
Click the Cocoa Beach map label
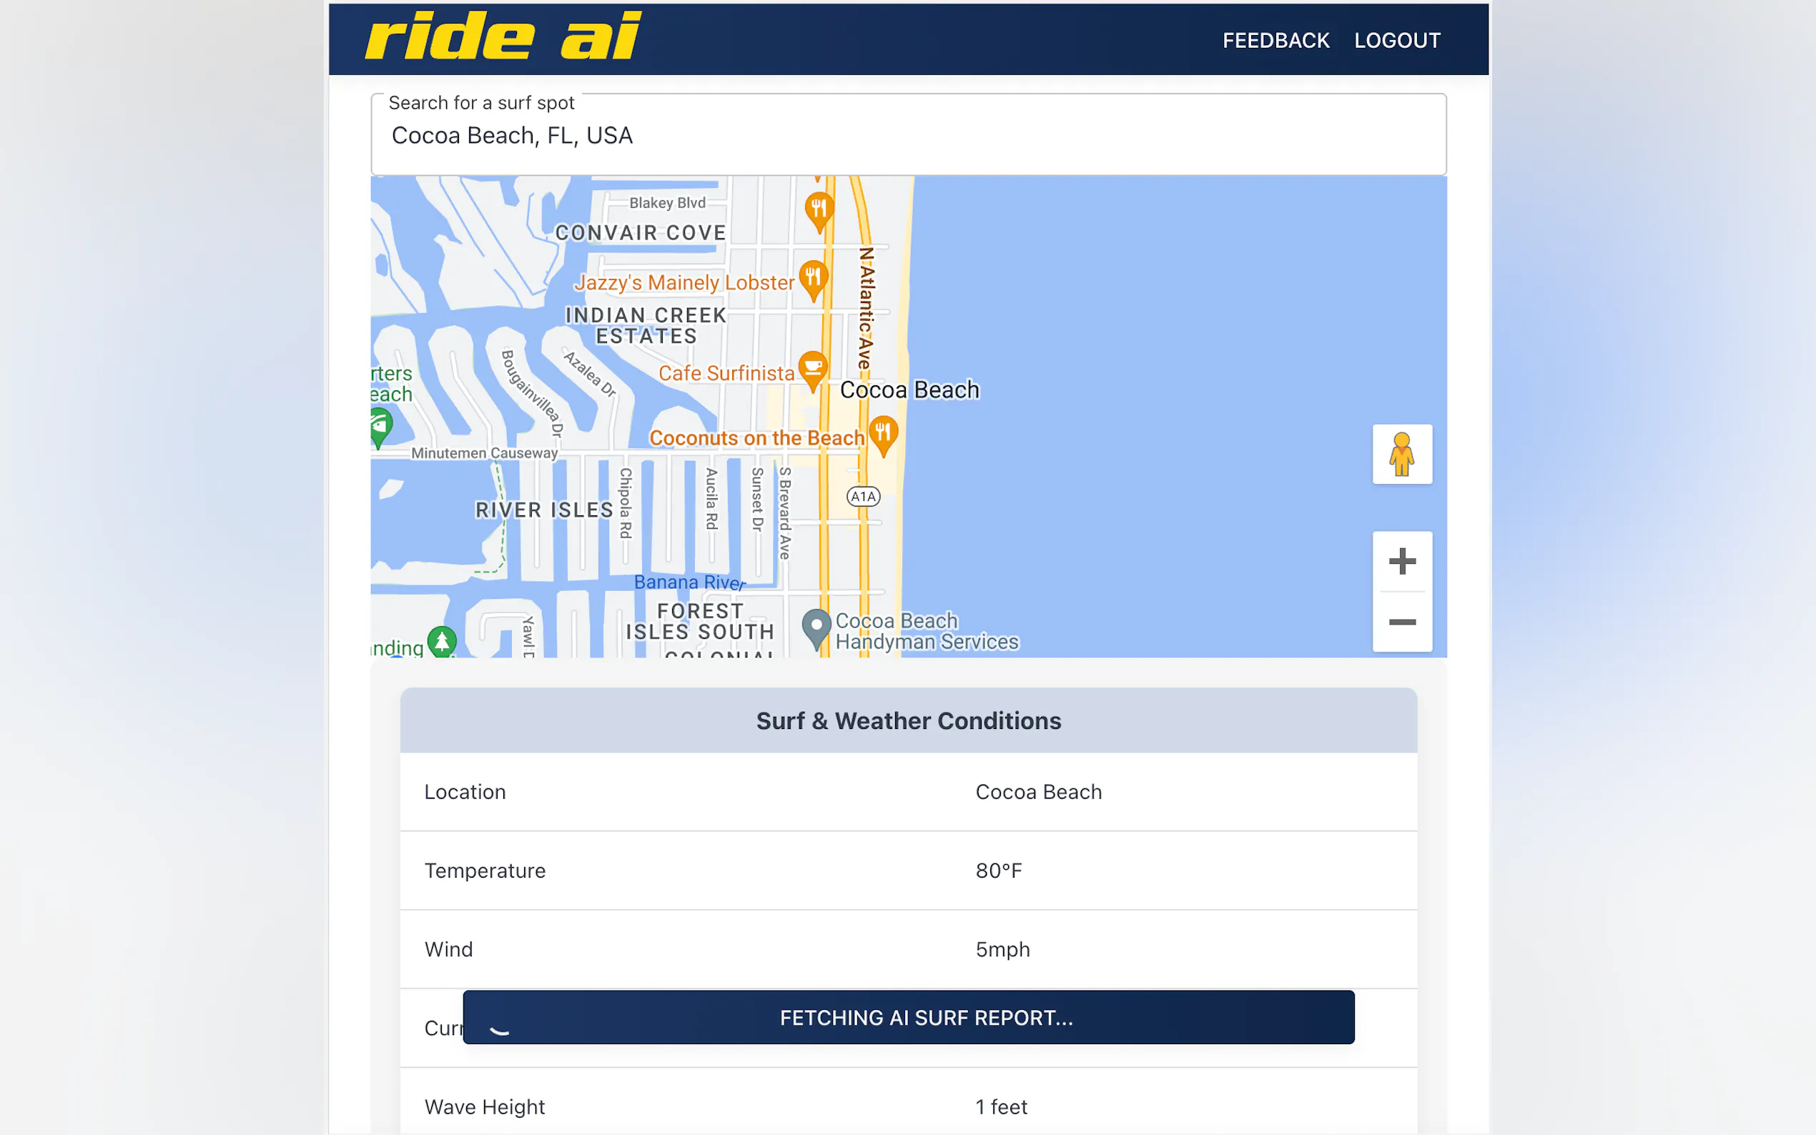[x=909, y=390]
